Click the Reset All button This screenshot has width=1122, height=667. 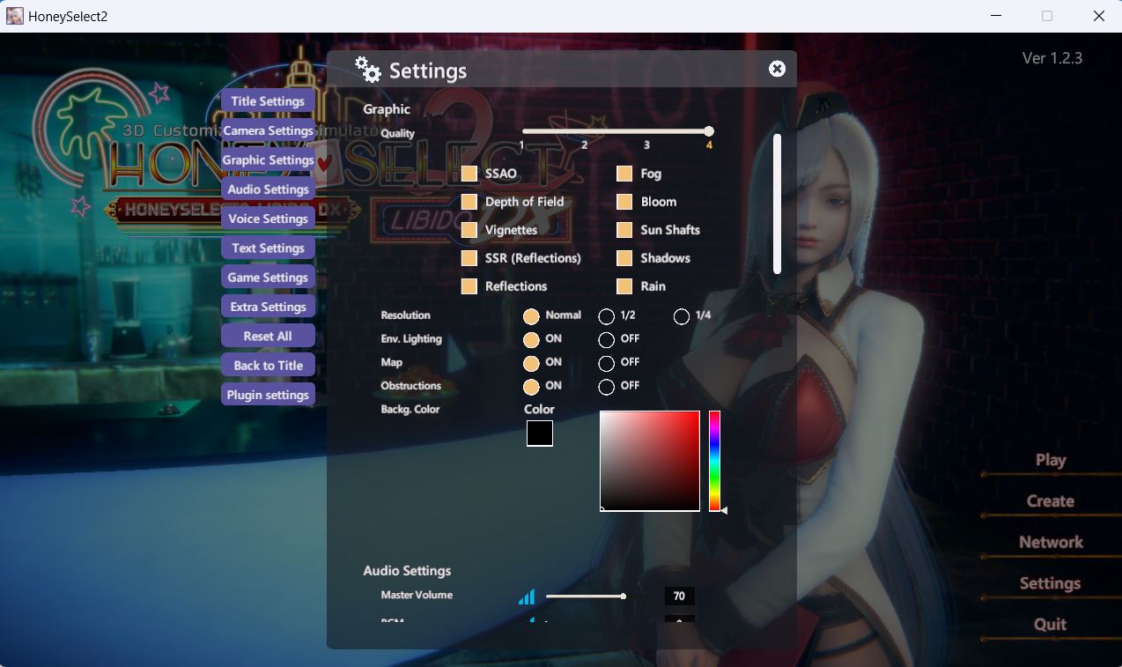(268, 336)
